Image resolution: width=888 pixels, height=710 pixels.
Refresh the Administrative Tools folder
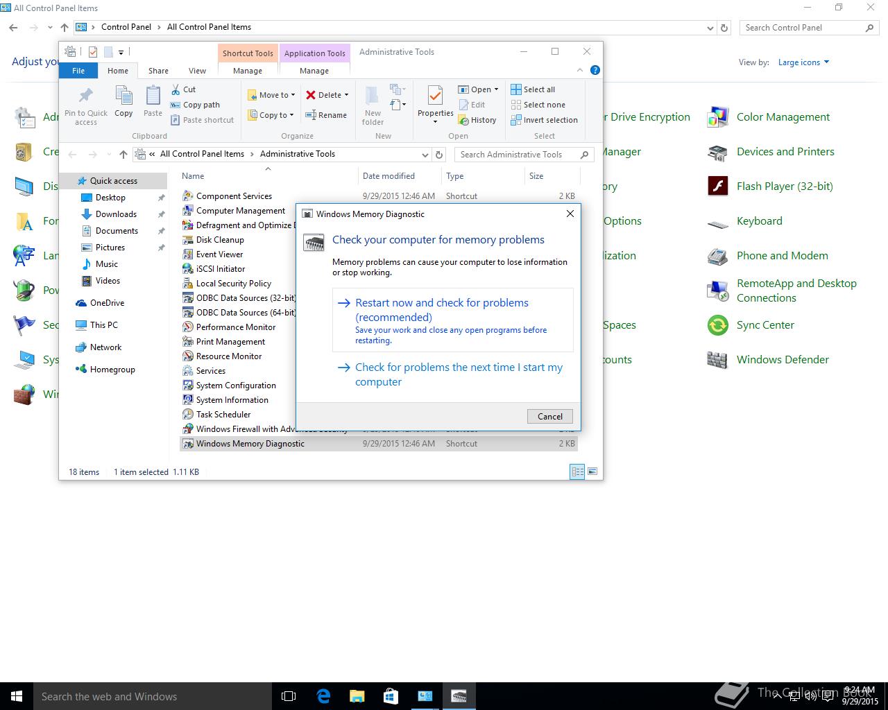tap(438, 155)
